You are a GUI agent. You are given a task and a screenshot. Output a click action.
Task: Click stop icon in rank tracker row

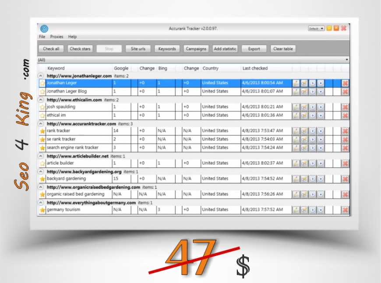[321, 131]
